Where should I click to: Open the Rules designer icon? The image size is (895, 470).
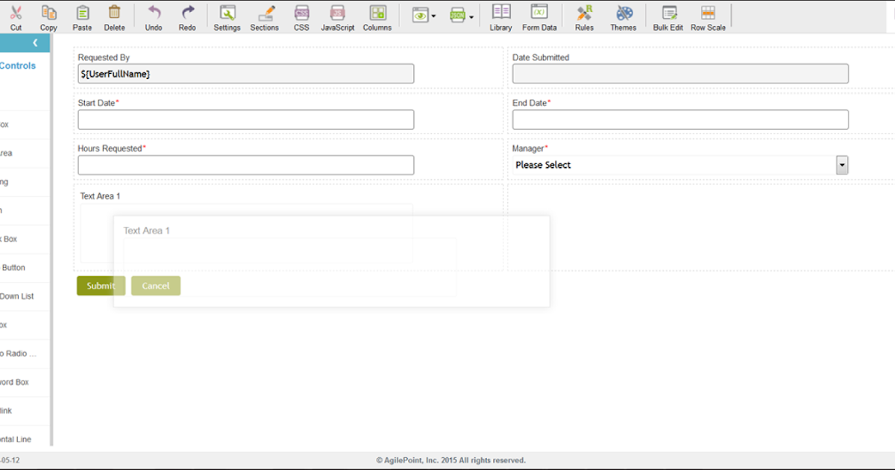(x=584, y=16)
